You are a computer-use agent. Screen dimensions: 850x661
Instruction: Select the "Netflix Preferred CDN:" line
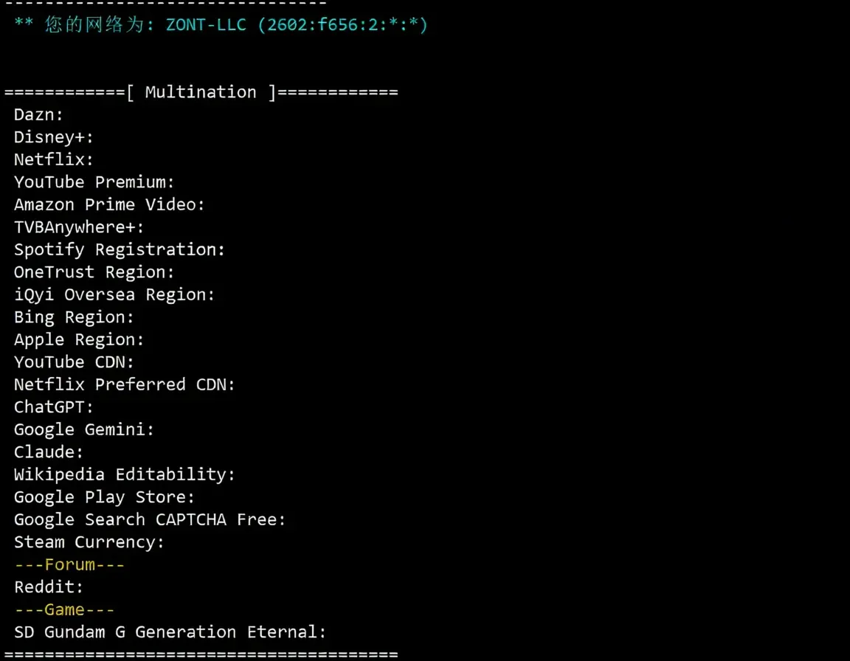point(125,384)
